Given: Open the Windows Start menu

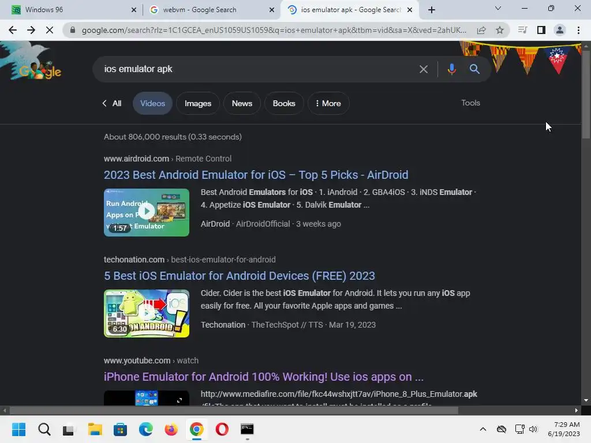Looking at the screenshot, I should coord(18,429).
